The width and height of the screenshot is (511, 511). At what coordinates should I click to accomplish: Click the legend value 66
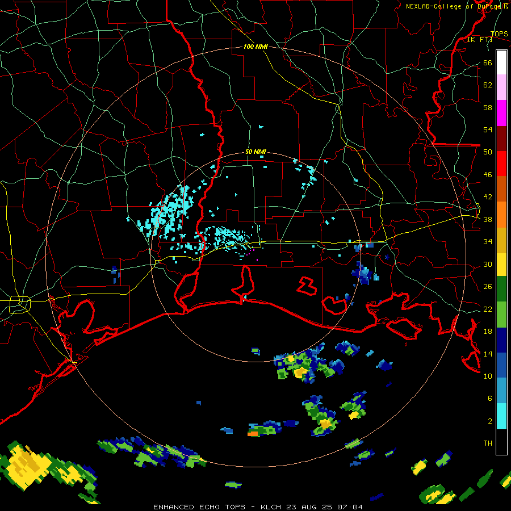pyautogui.click(x=488, y=62)
